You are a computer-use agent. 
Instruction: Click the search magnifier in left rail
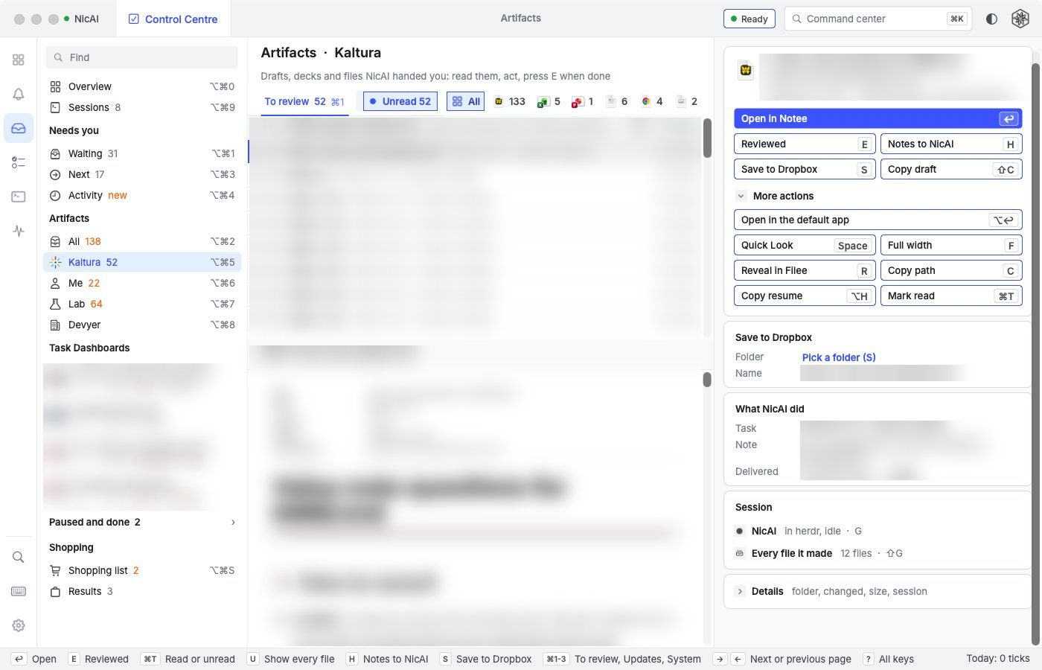pos(19,557)
